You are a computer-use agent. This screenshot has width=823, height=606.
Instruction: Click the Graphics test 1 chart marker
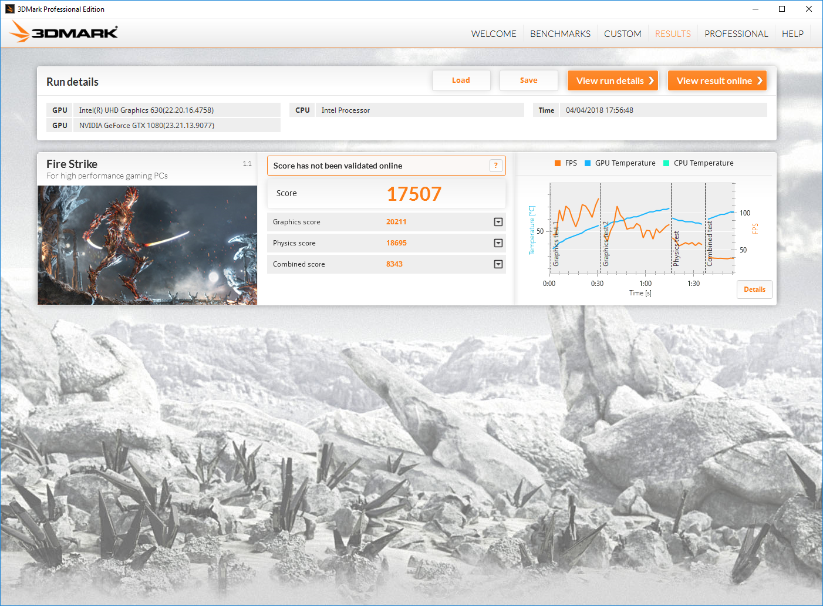click(x=556, y=244)
